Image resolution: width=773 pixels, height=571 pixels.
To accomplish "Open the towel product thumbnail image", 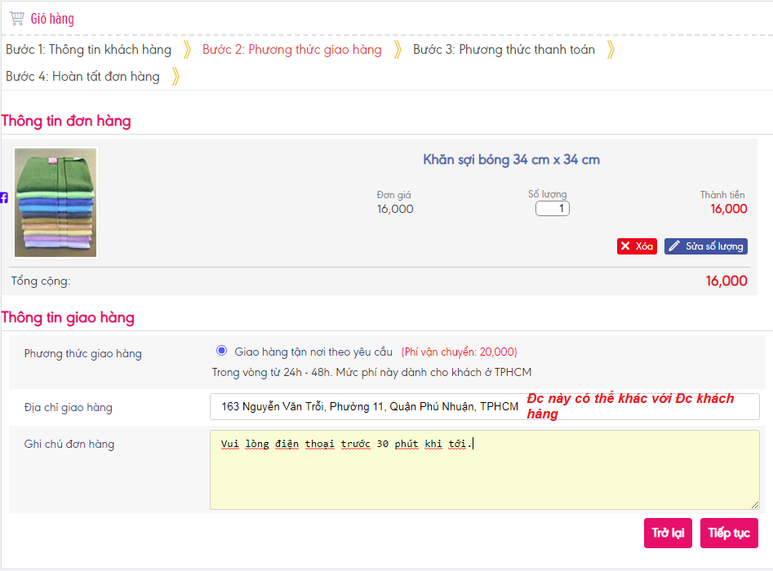I will click(56, 202).
